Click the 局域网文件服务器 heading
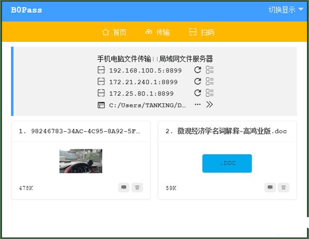The width and height of the screenshot is (309, 239). pyautogui.click(x=186, y=59)
